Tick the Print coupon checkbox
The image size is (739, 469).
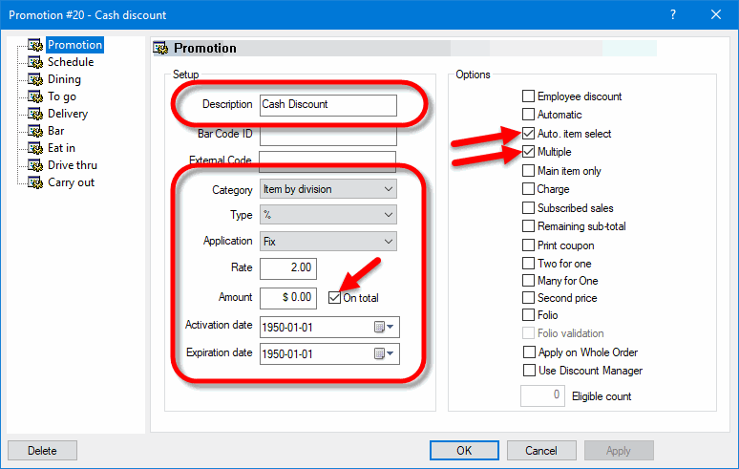529,245
